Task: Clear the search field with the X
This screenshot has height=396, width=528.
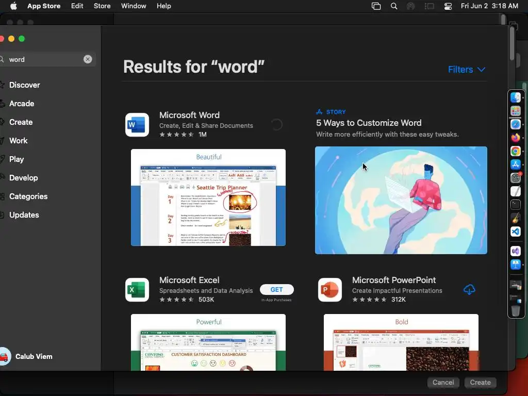Action: [x=88, y=59]
